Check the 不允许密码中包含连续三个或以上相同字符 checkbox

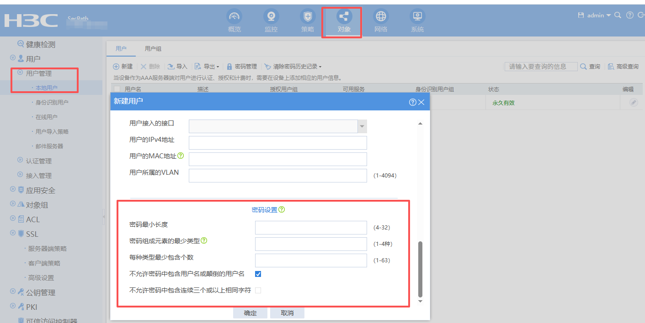coord(258,290)
